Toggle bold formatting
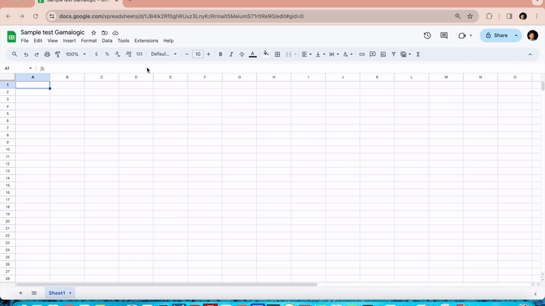The width and height of the screenshot is (545, 306). click(x=220, y=54)
